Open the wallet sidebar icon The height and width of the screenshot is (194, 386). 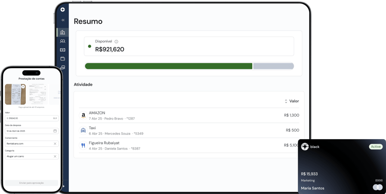(62, 59)
